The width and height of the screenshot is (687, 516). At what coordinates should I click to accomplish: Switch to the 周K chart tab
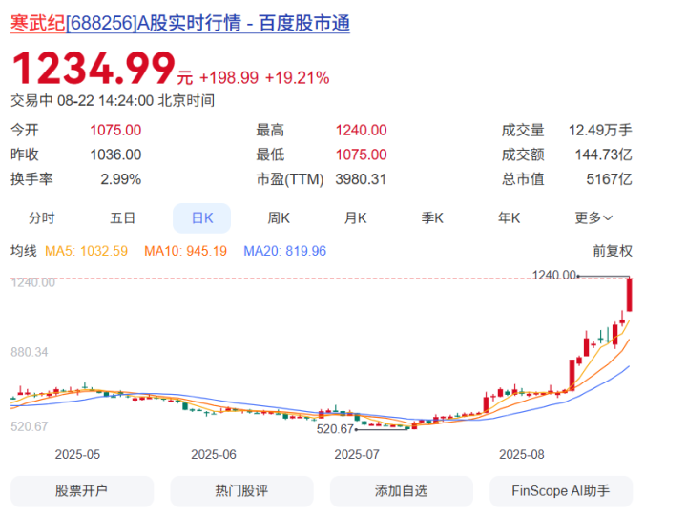click(279, 218)
